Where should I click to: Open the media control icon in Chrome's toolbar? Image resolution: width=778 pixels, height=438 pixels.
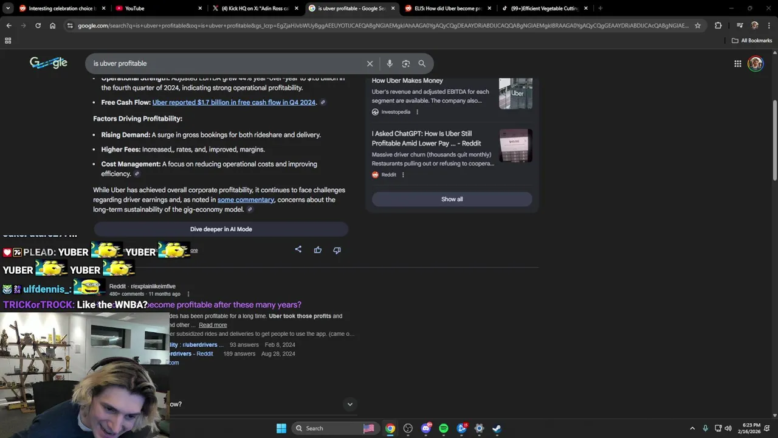[x=740, y=26]
